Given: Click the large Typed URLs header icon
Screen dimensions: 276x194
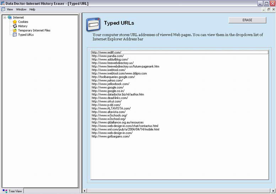Looking at the screenshot, I should 93,24.
